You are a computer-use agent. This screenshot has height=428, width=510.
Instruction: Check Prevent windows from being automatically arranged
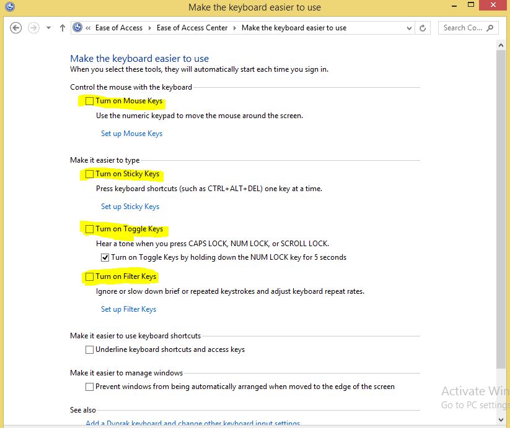click(x=89, y=387)
